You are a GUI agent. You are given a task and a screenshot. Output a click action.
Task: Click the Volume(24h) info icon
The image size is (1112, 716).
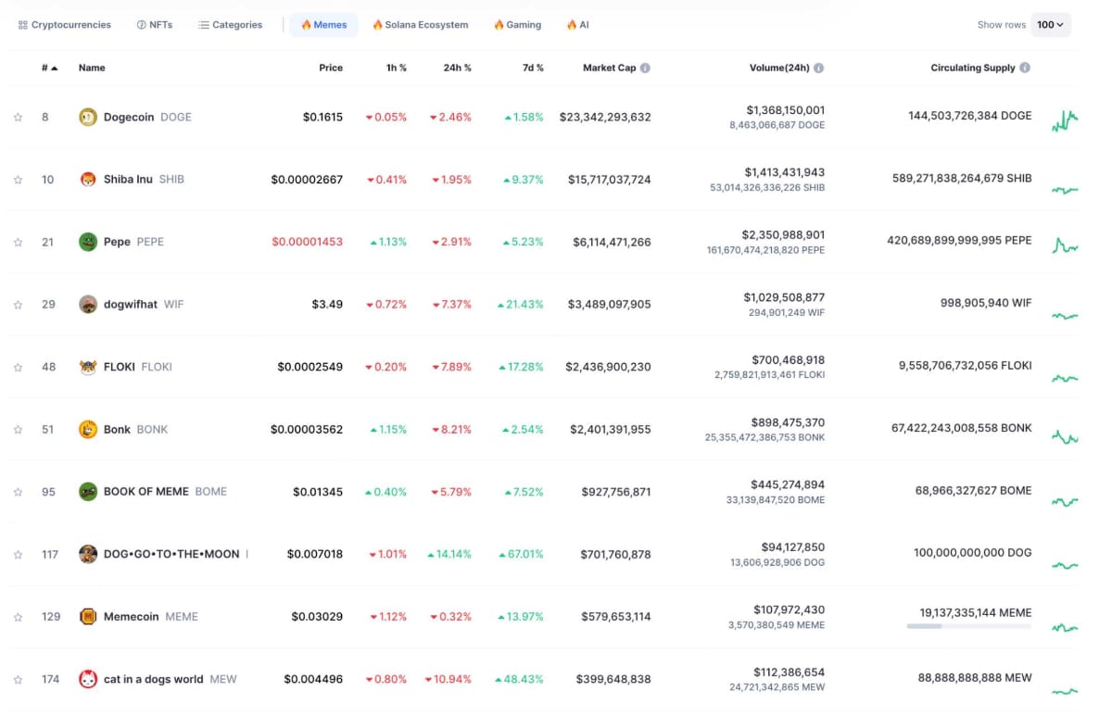click(819, 68)
